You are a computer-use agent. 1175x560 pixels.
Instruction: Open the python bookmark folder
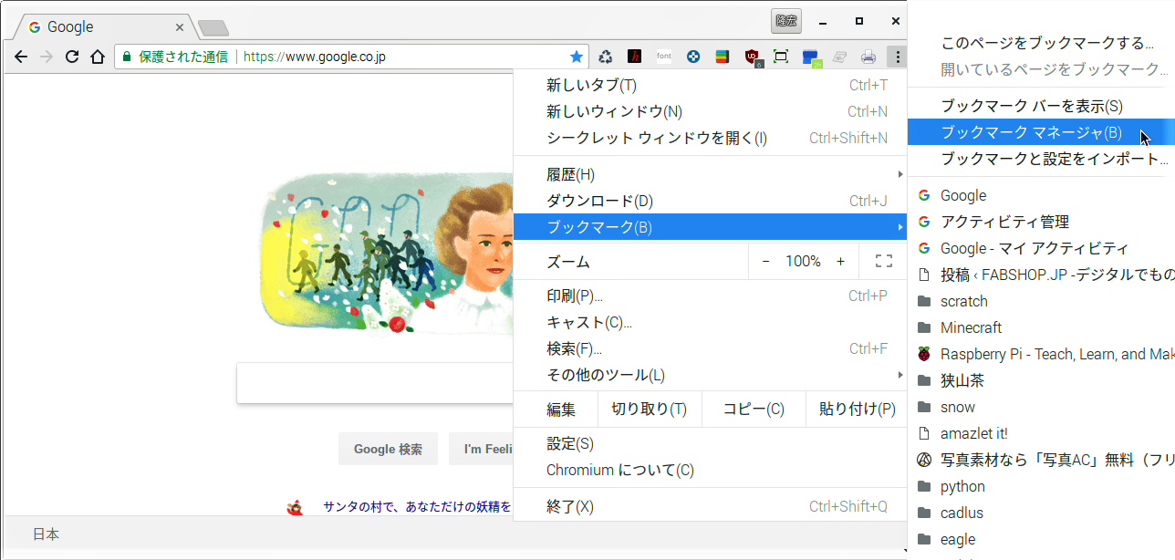(1042, 486)
